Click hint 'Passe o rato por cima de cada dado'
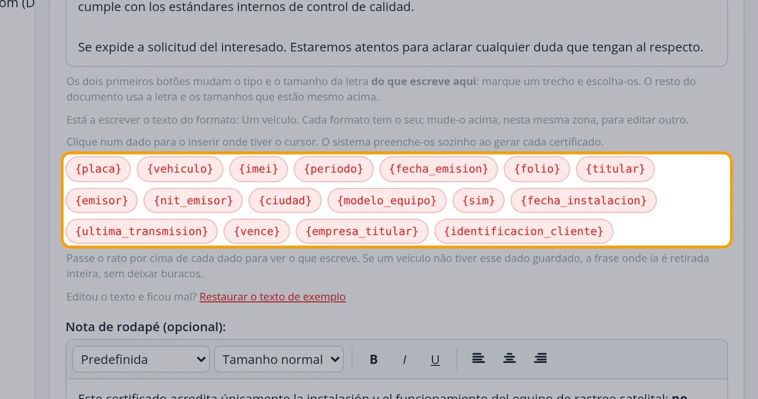 coord(388,266)
